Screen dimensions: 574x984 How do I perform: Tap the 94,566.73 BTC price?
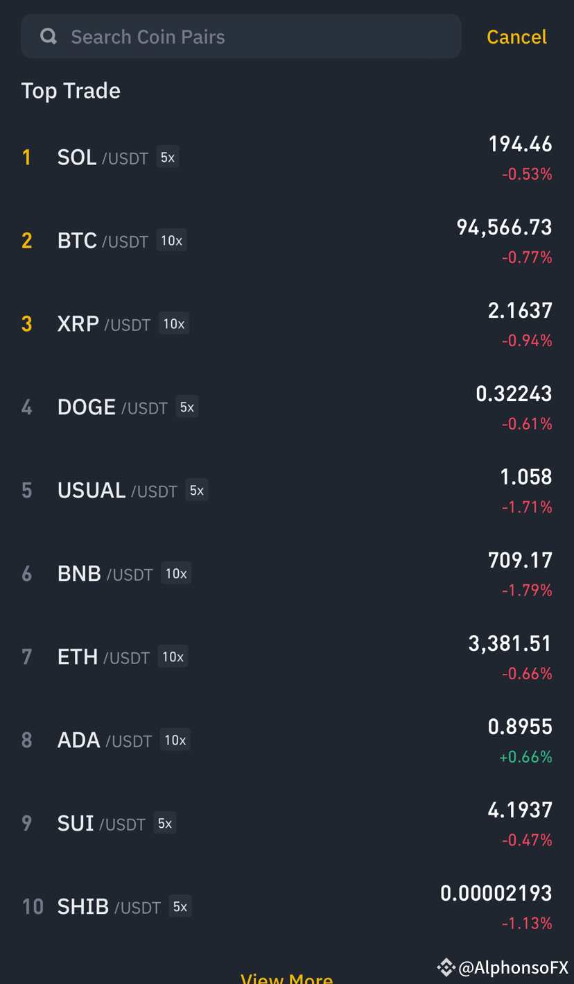click(x=504, y=228)
